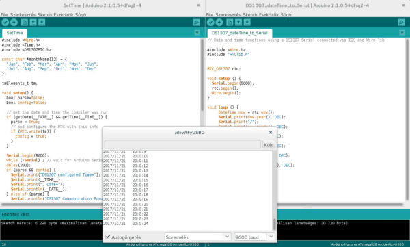Image resolution: width=410 pixels, height=247 pixels.
Task: Open File menu in SetTime window
Action: click(4, 14)
